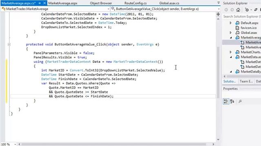Click the MarketDataBy file icon
The width and height of the screenshot is (261, 146).
coord(237,72)
